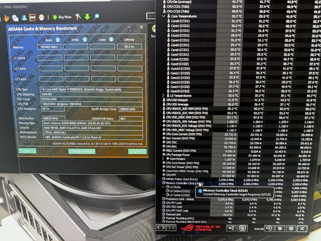Viewport: 321px width, 241px height.
Task: Focus the AIDA64 Search box
Action: coord(151,16)
